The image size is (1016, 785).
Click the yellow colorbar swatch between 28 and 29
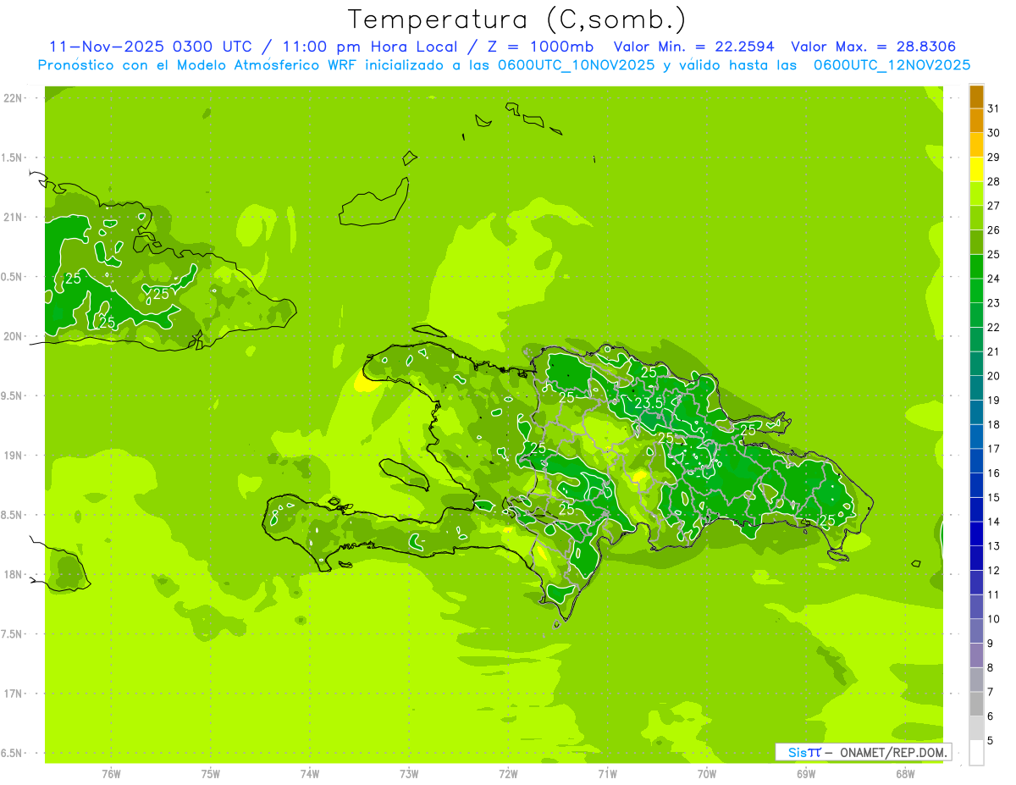(x=976, y=169)
